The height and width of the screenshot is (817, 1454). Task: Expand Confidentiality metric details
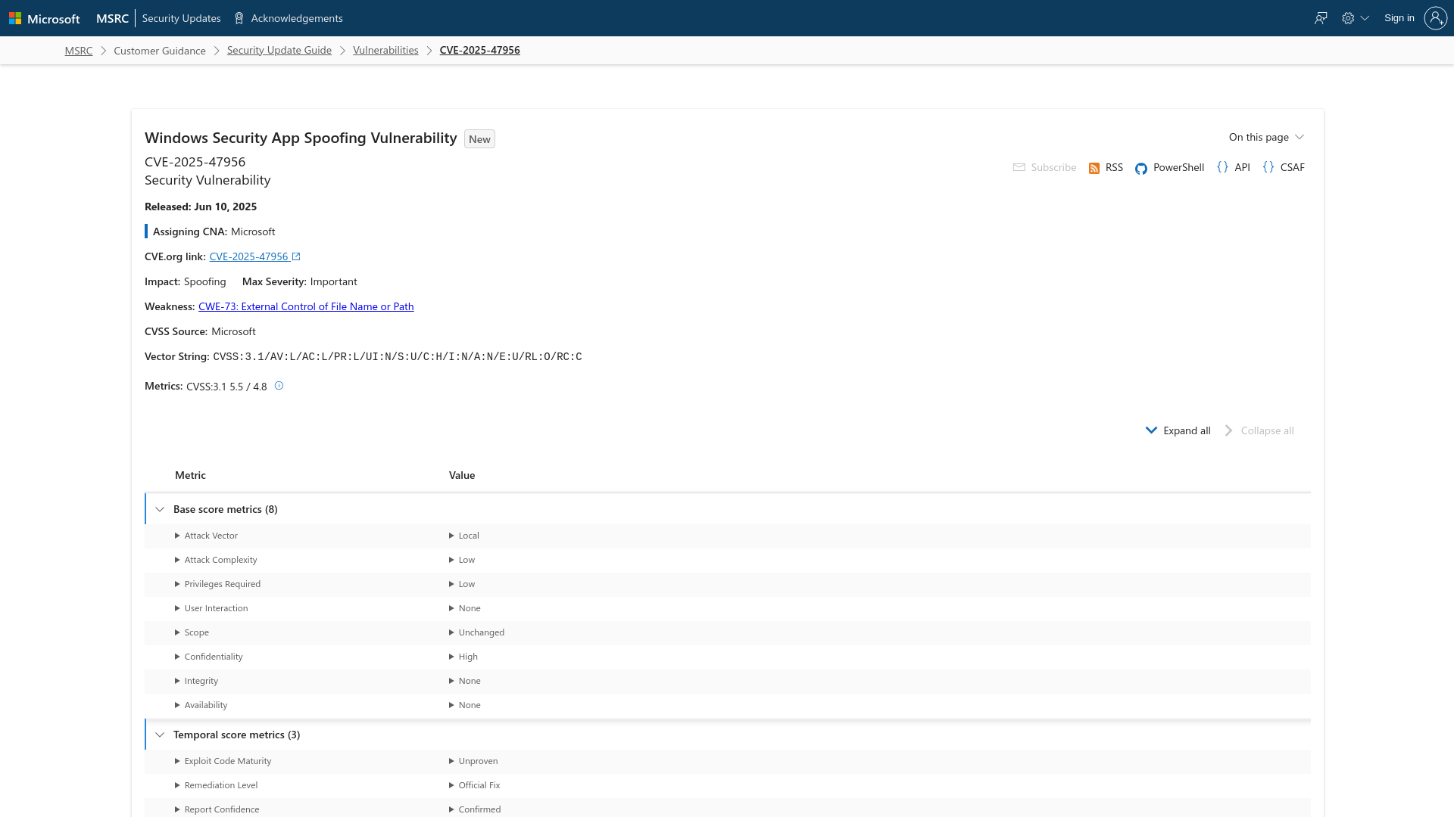[x=208, y=657]
